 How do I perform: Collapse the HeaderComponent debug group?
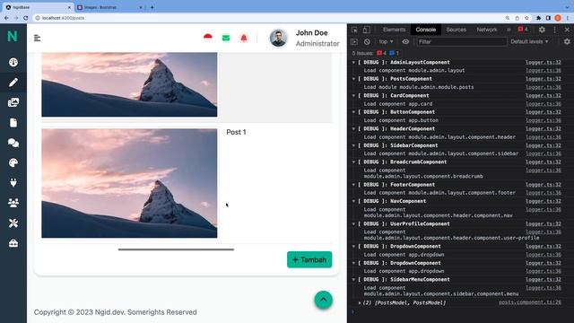click(353, 129)
